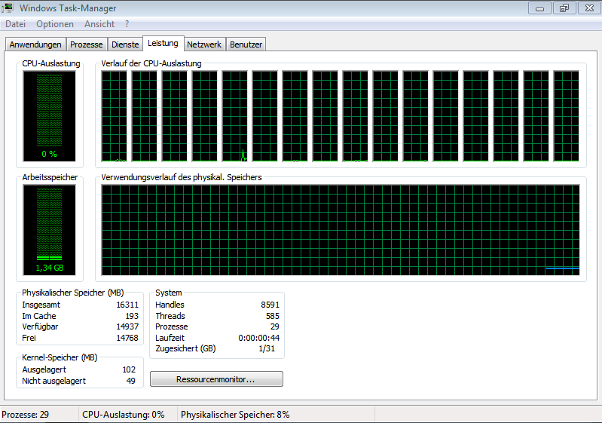Switch to the Netzwerk tab
This screenshot has height=423, width=602.
[x=204, y=44]
